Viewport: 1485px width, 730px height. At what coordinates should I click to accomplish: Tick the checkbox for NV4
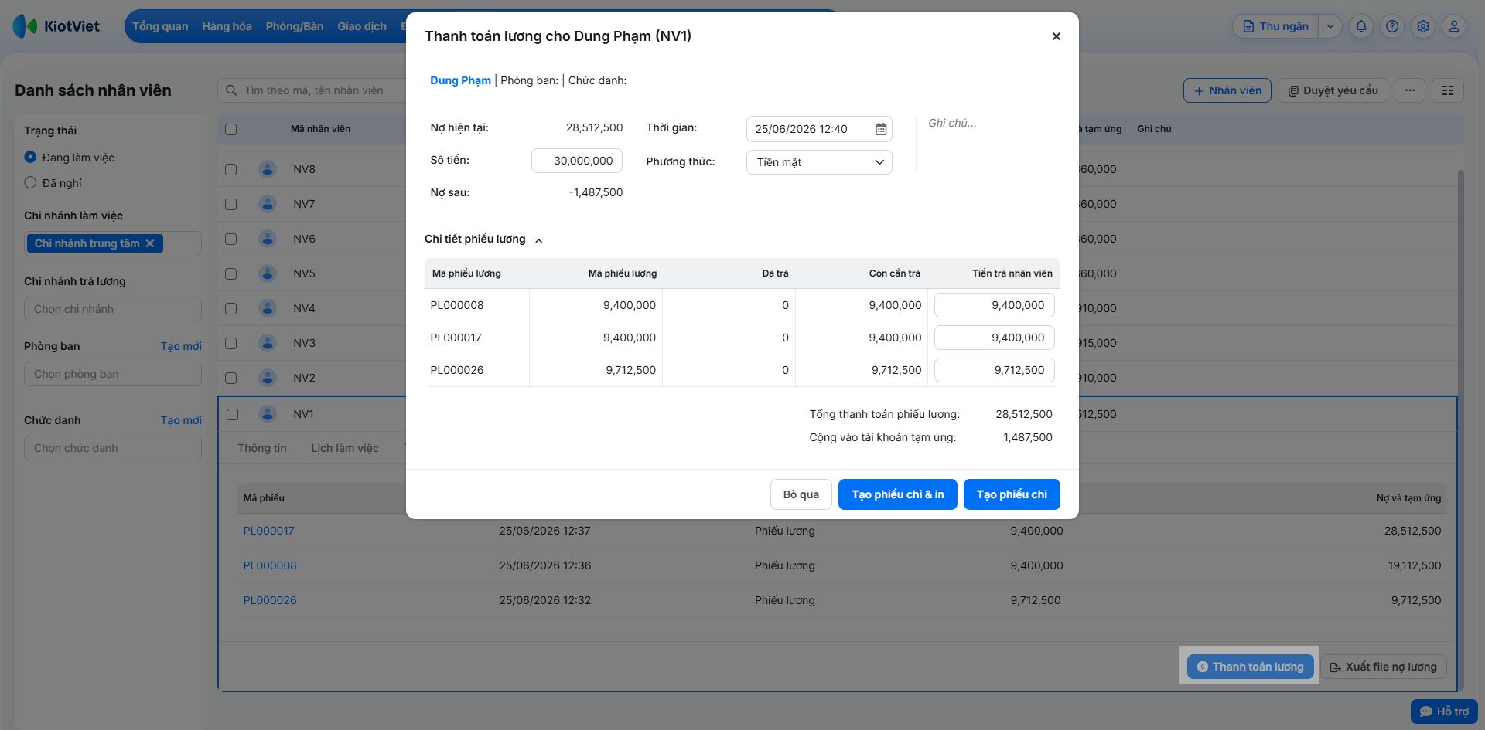click(230, 308)
